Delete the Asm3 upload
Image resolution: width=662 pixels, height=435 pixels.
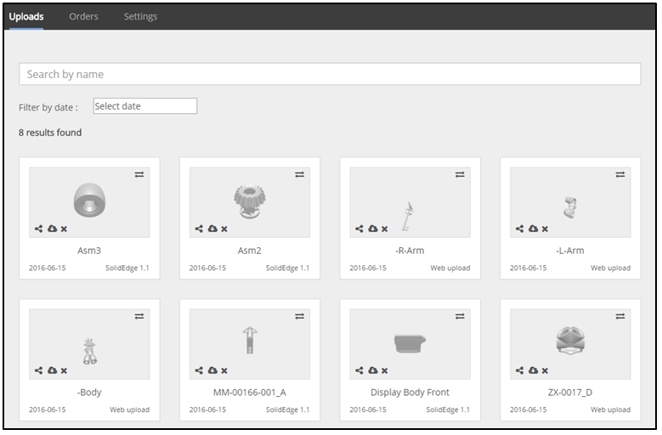[64, 229]
